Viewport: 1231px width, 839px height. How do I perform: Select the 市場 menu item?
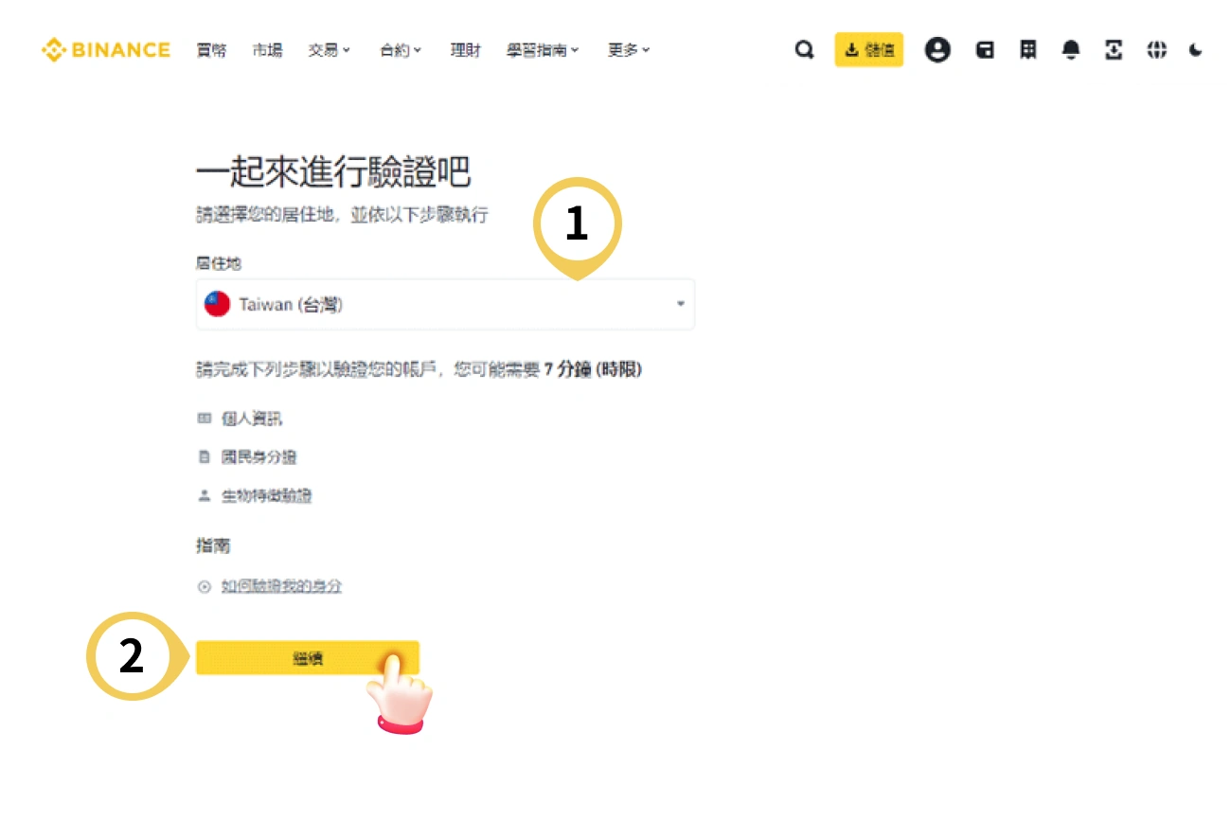click(x=268, y=50)
